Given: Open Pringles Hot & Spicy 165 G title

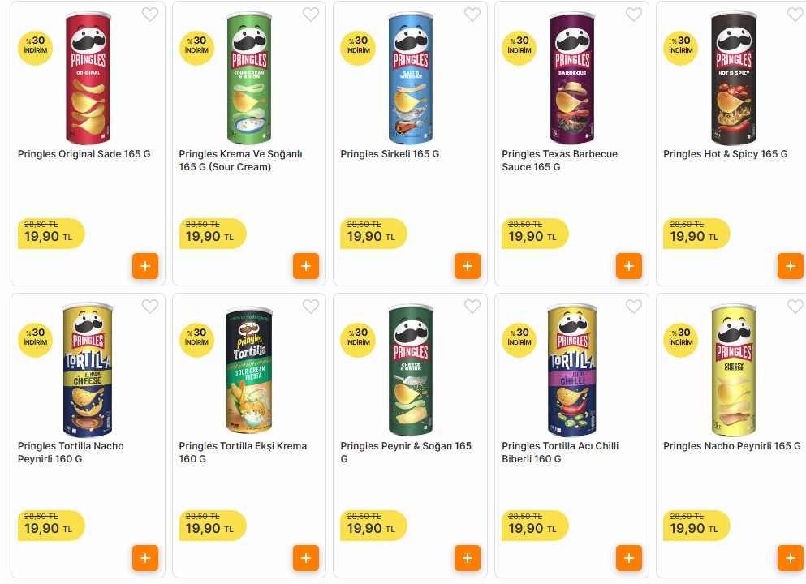Looking at the screenshot, I should 726,154.
